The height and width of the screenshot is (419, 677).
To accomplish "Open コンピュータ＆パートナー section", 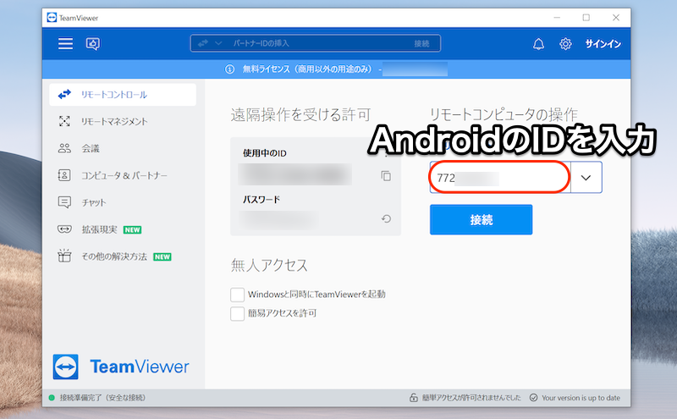I will click(x=124, y=175).
